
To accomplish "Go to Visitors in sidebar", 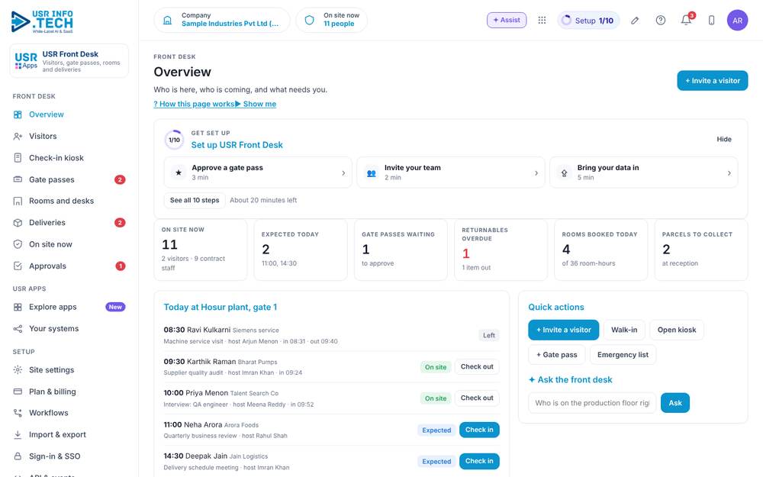I will pyautogui.click(x=69, y=137).
